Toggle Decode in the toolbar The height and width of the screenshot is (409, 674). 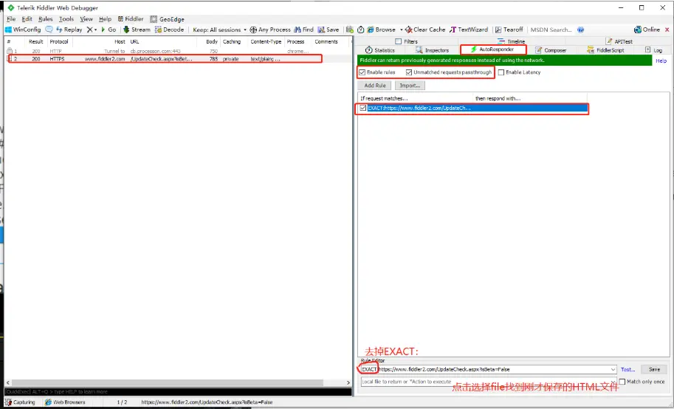(169, 30)
